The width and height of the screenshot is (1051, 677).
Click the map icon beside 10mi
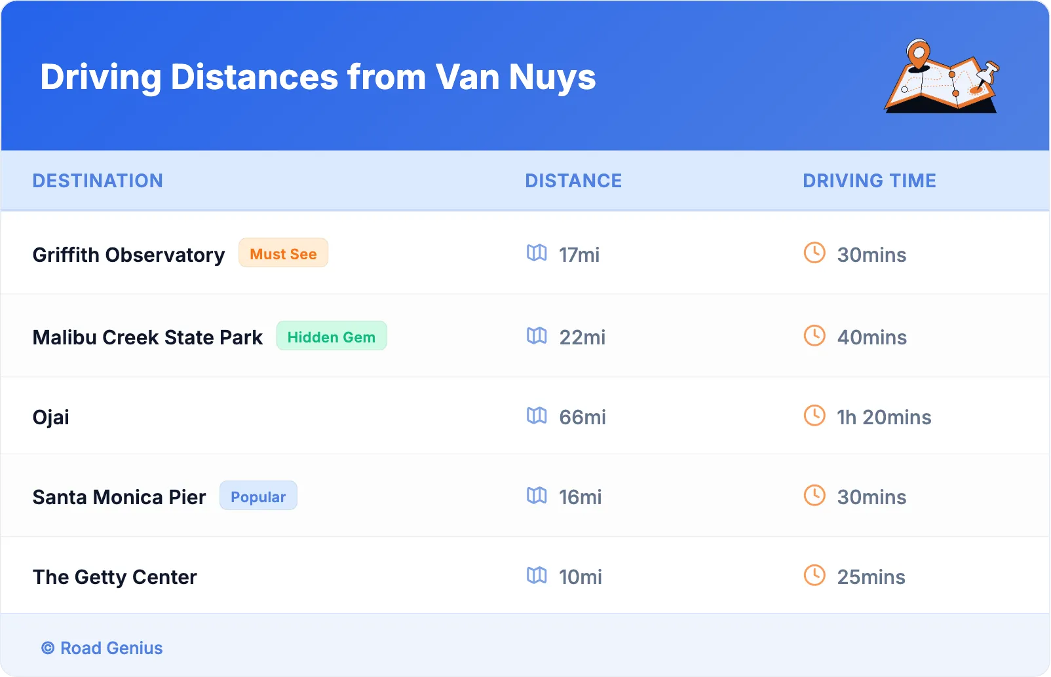point(537,576)
